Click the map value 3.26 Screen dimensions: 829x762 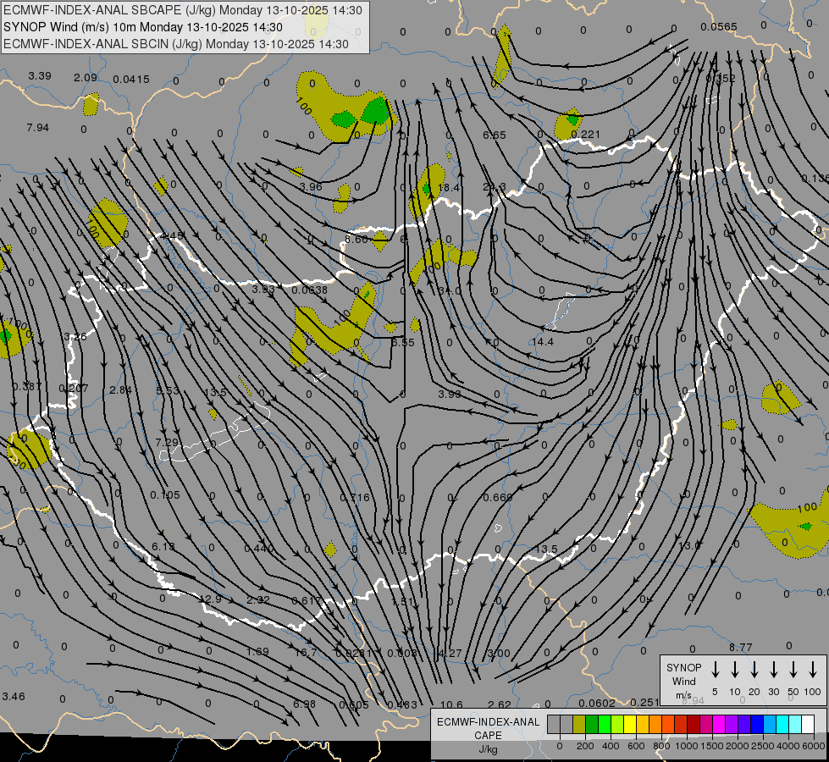pos(75,336)
